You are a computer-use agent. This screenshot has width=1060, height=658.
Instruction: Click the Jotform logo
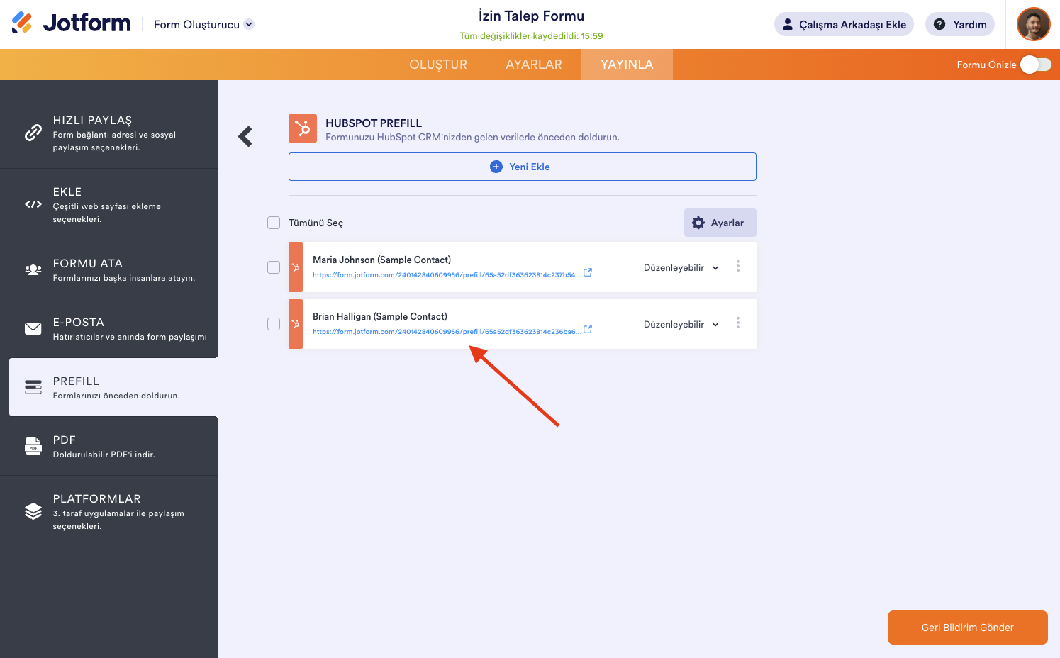tap(71, 23)
